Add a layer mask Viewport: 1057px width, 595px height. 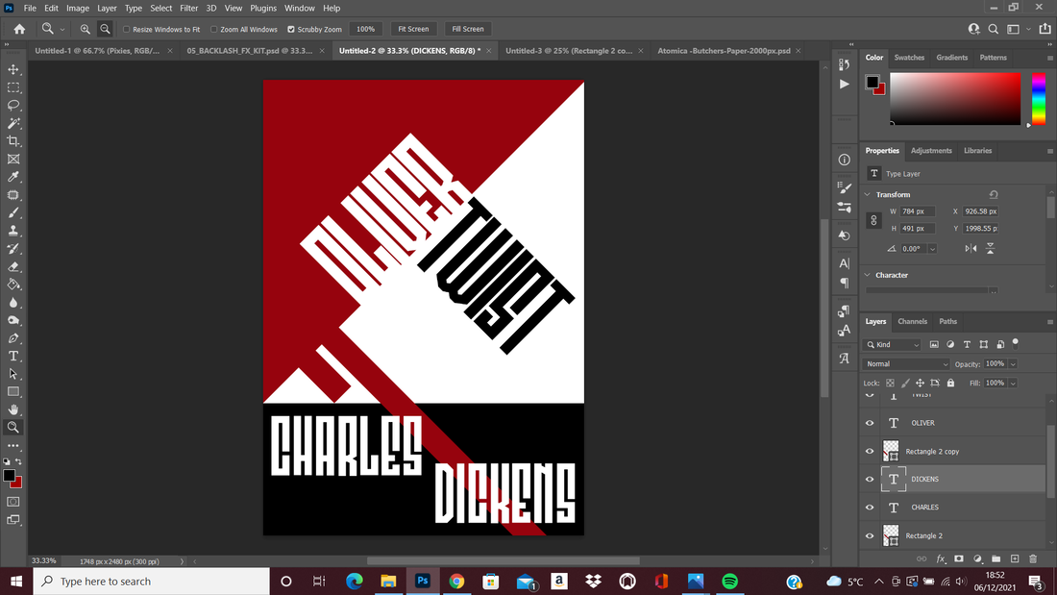pos(959,558)
